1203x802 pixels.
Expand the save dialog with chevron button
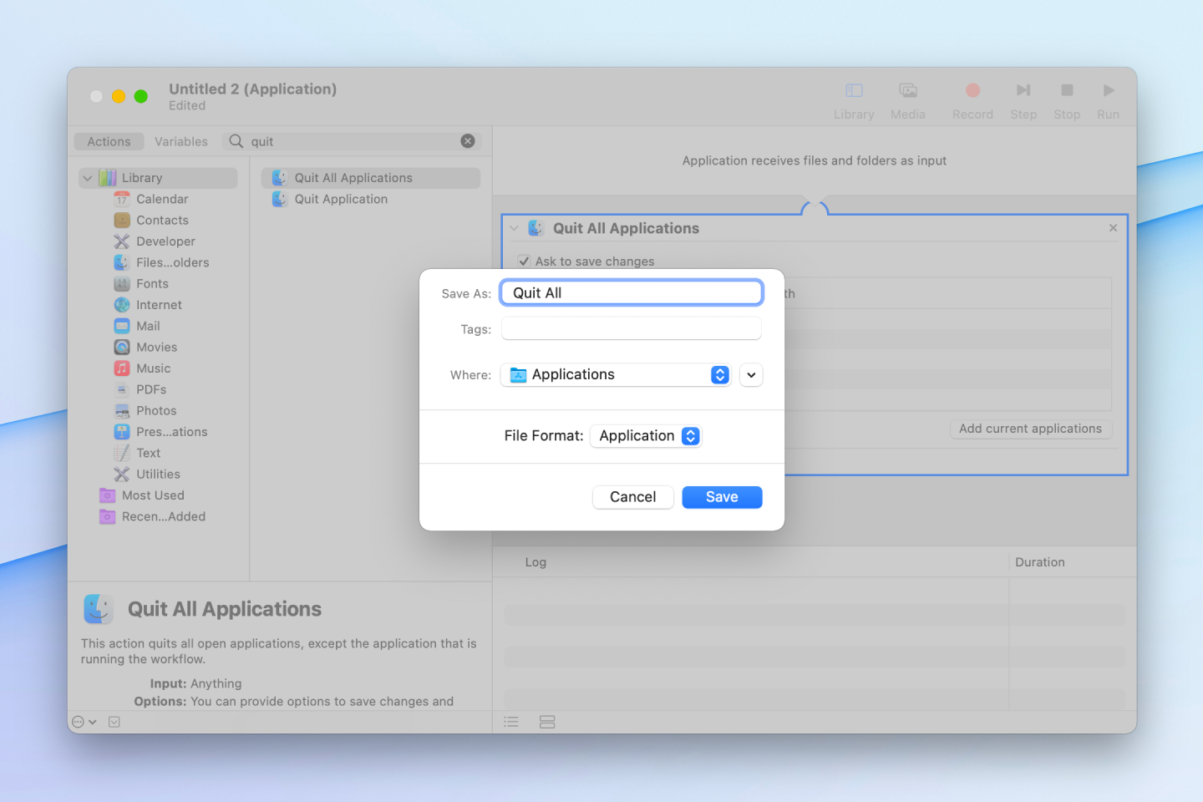pyautogui.click(x=751, y=375)
